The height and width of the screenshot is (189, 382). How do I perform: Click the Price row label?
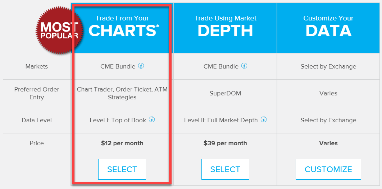(x=37, y=143)
